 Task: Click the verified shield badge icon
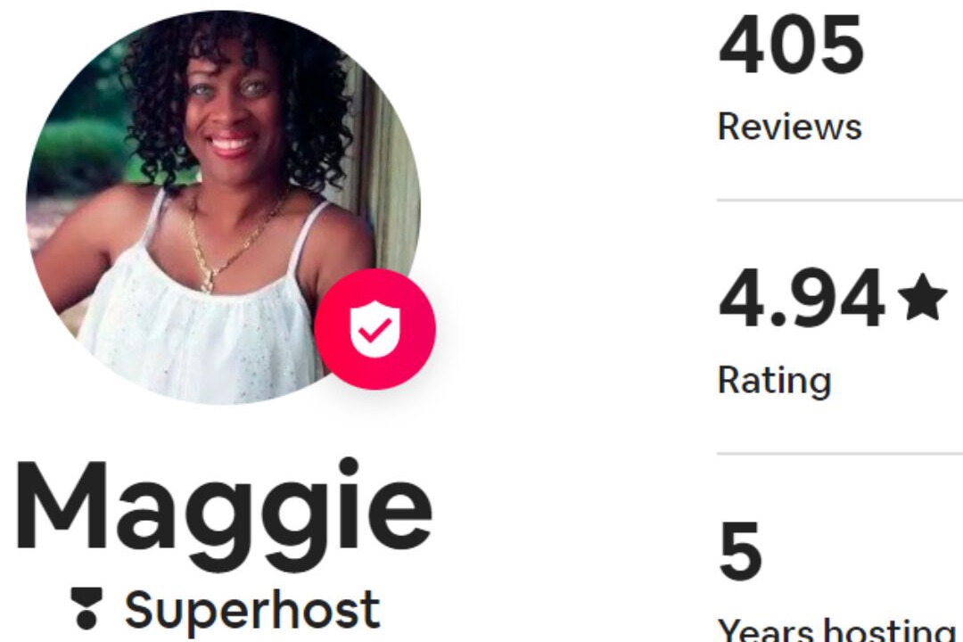coord(374,329)
